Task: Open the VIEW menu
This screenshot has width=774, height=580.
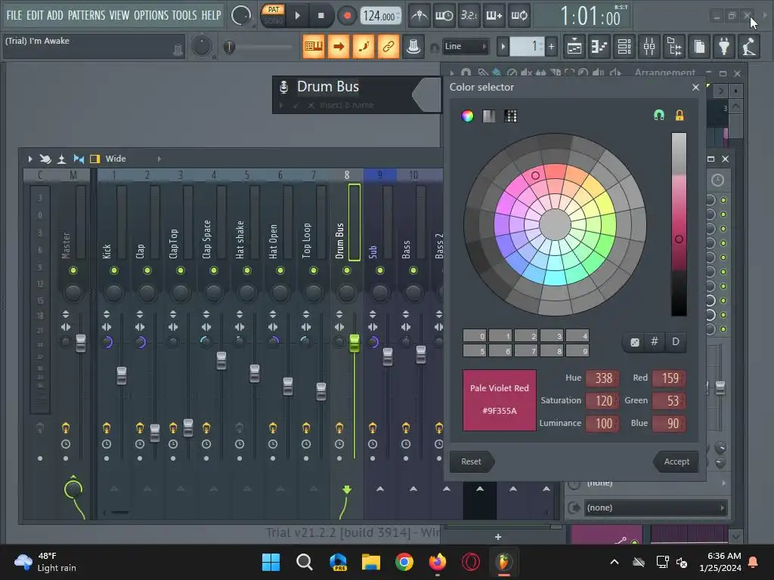Action: 119,15
